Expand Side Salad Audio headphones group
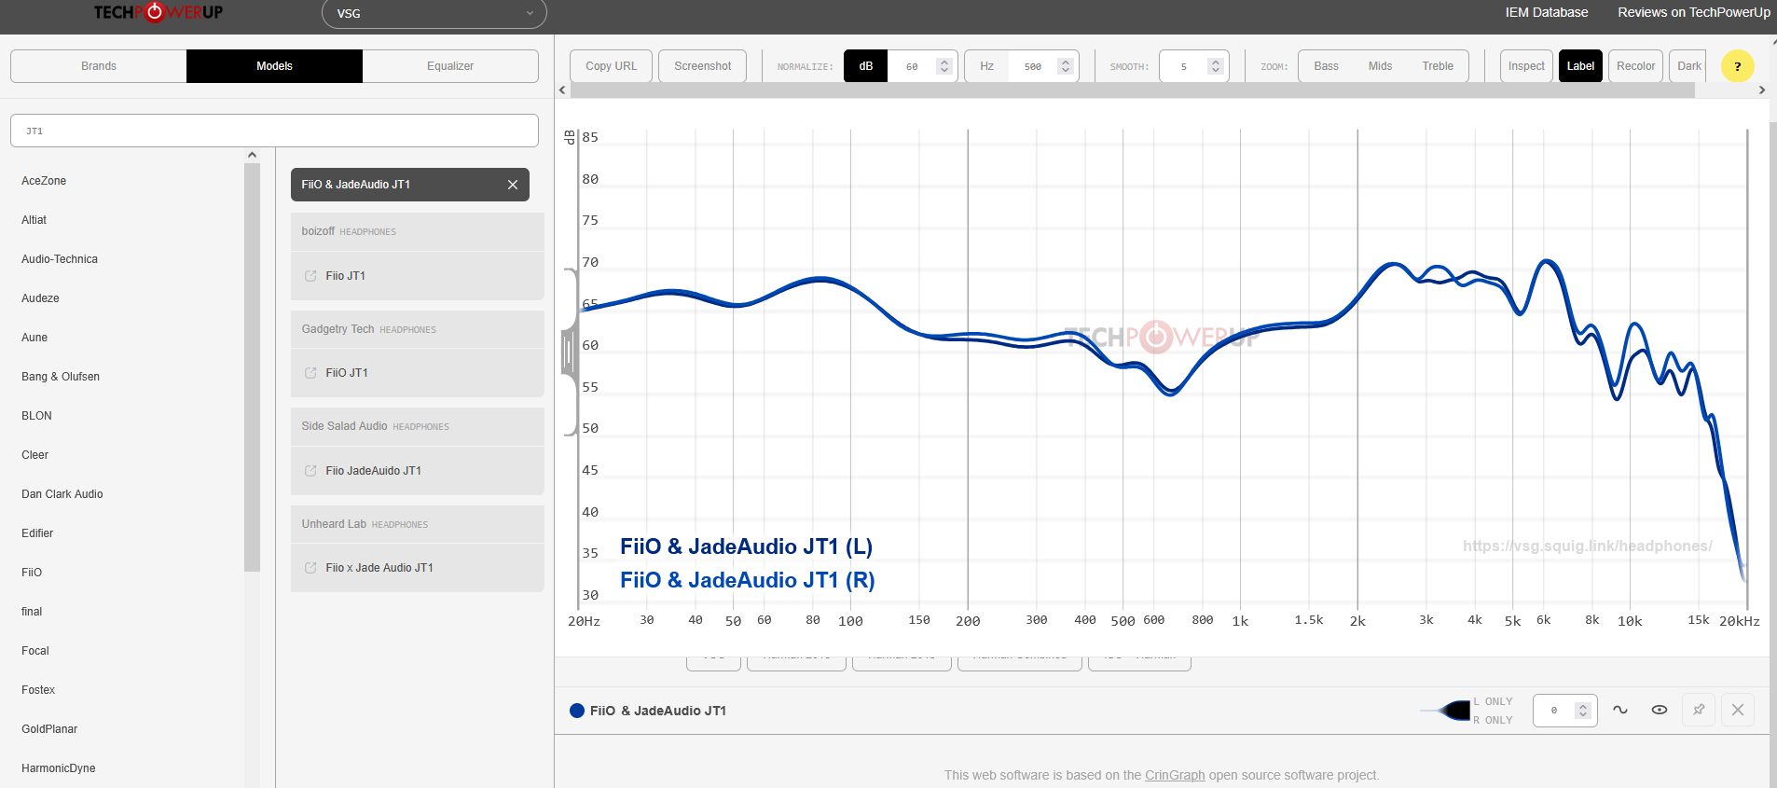Viewport: 1777px width, 788px height. pos(417,426)
